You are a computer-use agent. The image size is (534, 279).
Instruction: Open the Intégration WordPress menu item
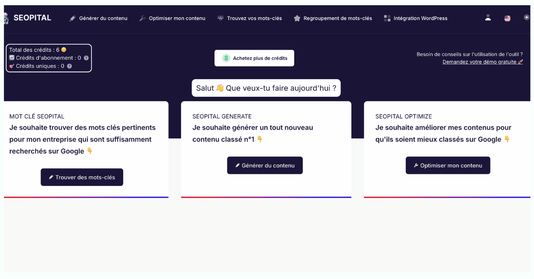click(x=420, y=18)
